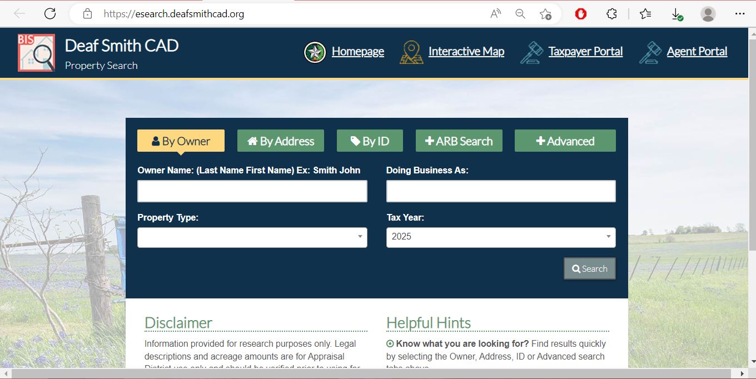Screen dimensions: 756x379
Task: Refresh the page in the browser
Action: (x=50, y=14)
